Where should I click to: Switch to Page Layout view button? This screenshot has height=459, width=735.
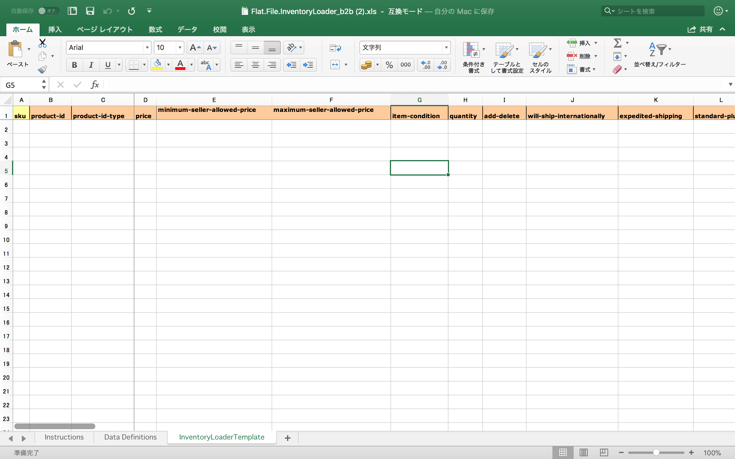tap(583, 453)
